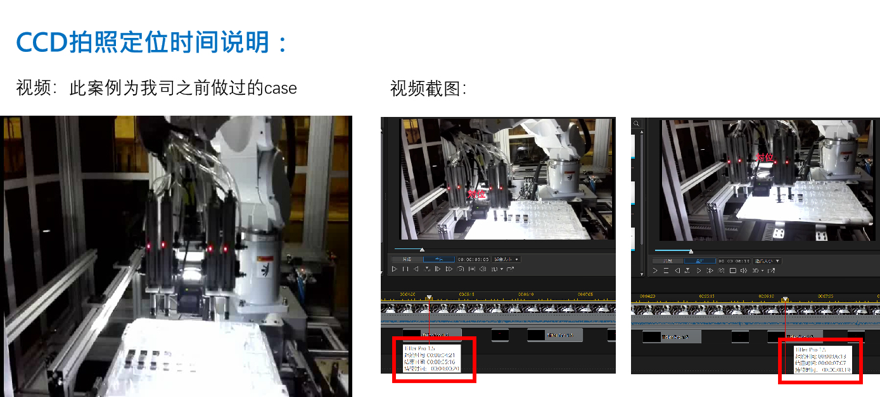Image resolution: width=880 pixels, height=397 pixels.
Task: Click timeline playhead marker in the right editor
Action: (785, 299)
